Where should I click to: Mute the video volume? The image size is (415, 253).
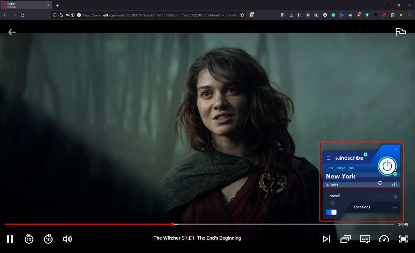(x=67, y=239)
